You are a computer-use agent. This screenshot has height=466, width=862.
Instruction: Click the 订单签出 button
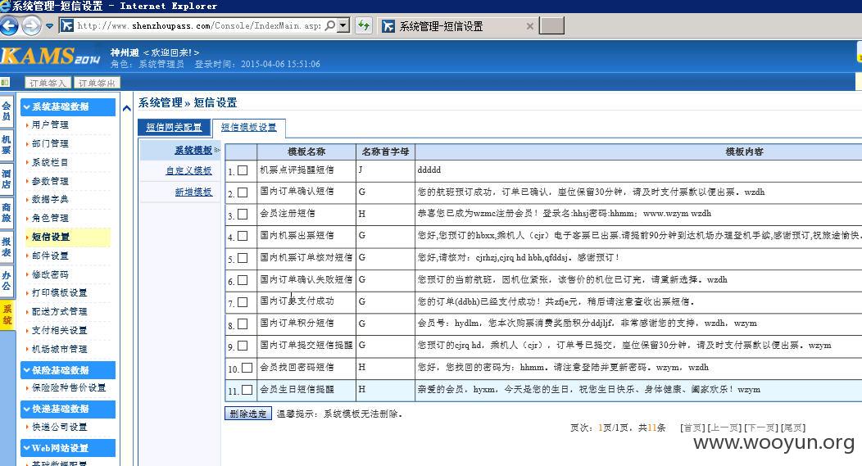[97, 83]
